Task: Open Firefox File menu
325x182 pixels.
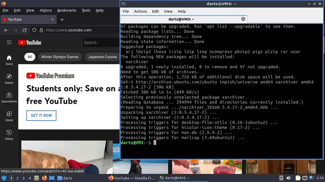Action: (5, 10)
